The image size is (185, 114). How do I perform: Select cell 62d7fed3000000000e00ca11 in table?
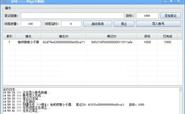(64, 42)
